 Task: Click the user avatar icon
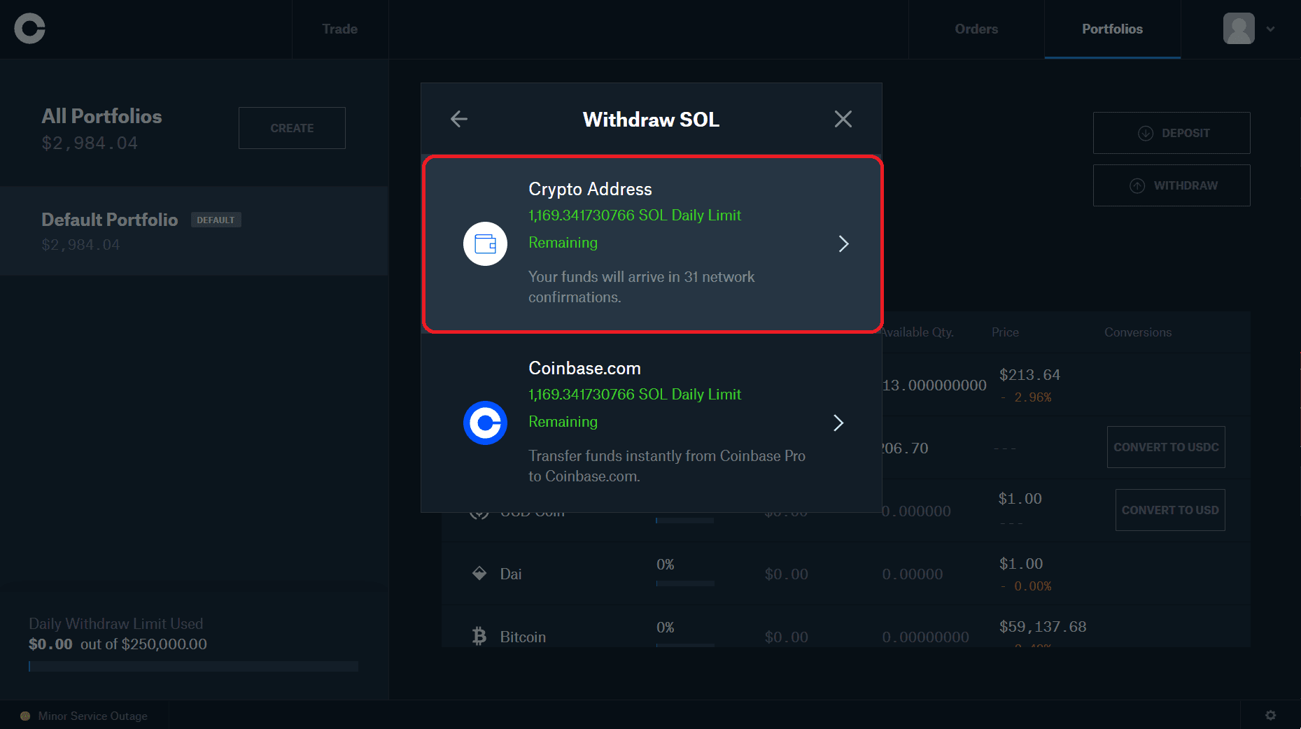pos(1239,29)
